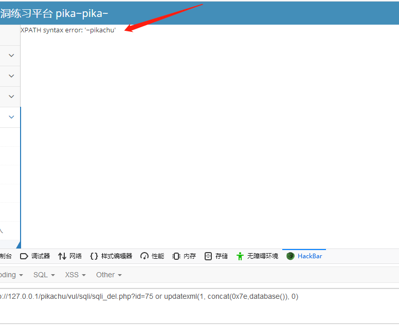Open the Accessibility (无障碍环境) tab
Image resolution: width=399 pixels, height=325 pixels.
click(257, 256)
